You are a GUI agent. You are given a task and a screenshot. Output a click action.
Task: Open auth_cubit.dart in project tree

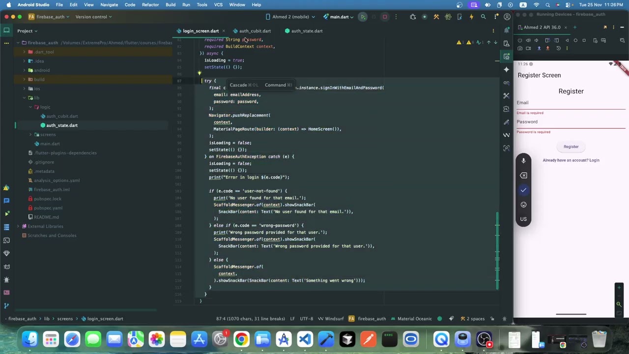[x=62, y=117]
